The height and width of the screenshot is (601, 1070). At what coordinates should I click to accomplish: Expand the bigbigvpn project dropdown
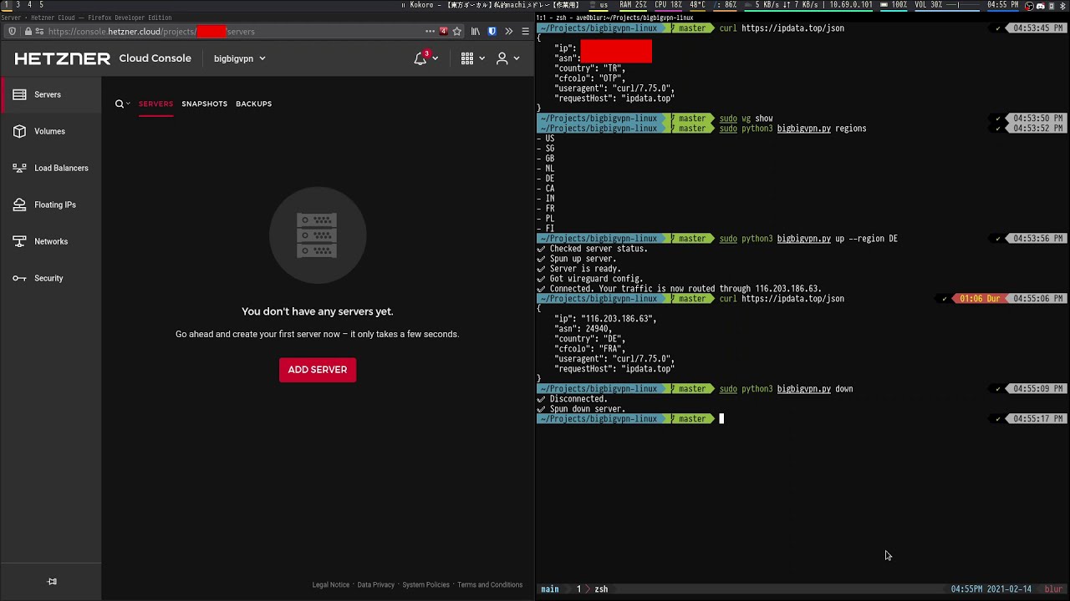pyautogui.click(x=239, y=58)
